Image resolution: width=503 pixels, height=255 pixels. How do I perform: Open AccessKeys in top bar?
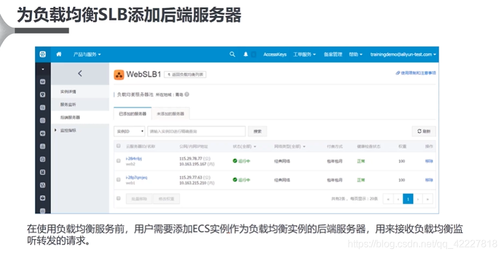(x=275, y=55)
